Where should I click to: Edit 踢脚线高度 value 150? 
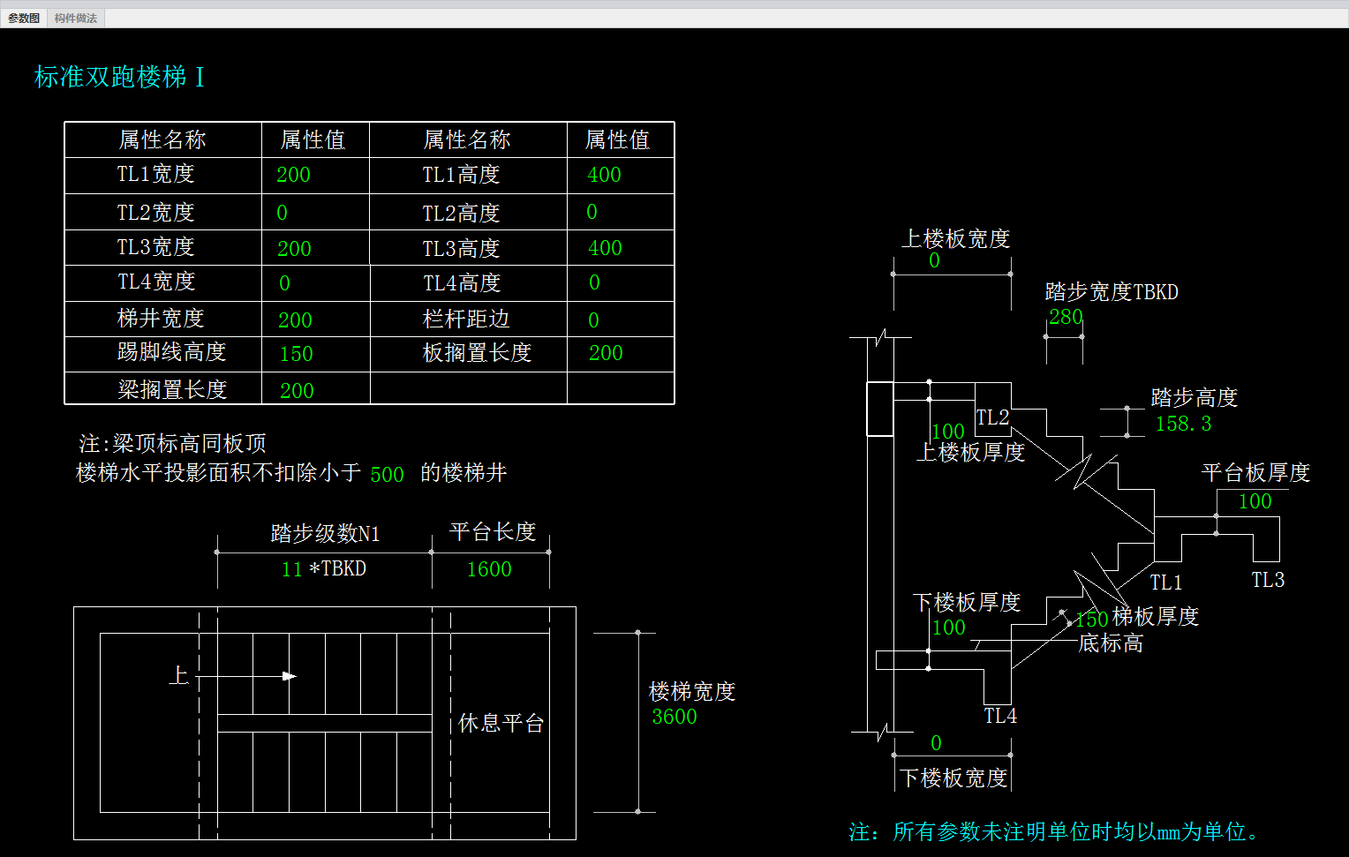tap(296, 354)
